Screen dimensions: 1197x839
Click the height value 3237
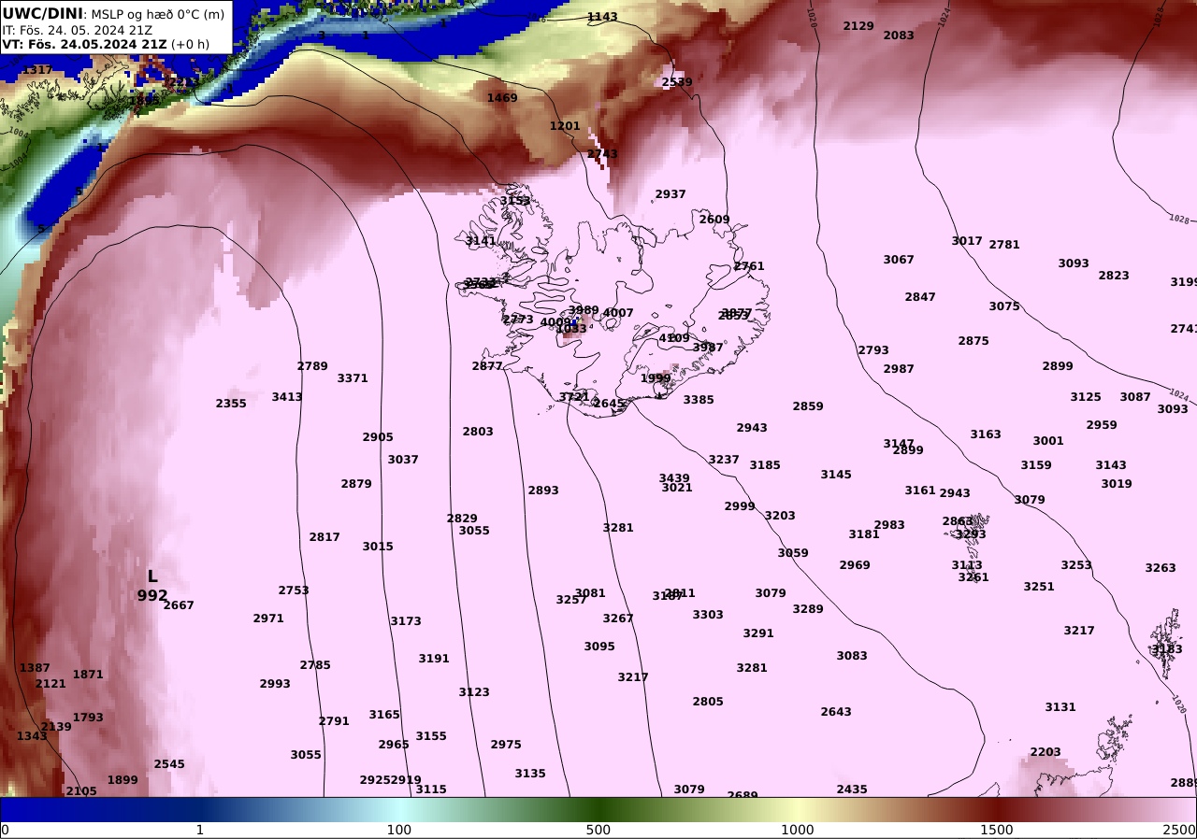coord(724,460)
